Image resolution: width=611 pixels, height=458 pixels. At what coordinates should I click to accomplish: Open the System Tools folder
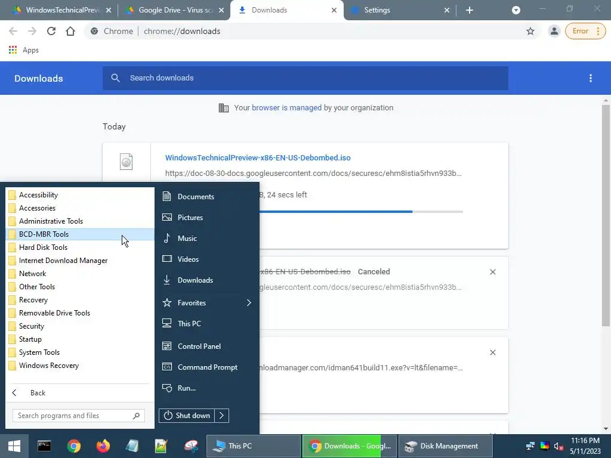[x=80, y=352]
